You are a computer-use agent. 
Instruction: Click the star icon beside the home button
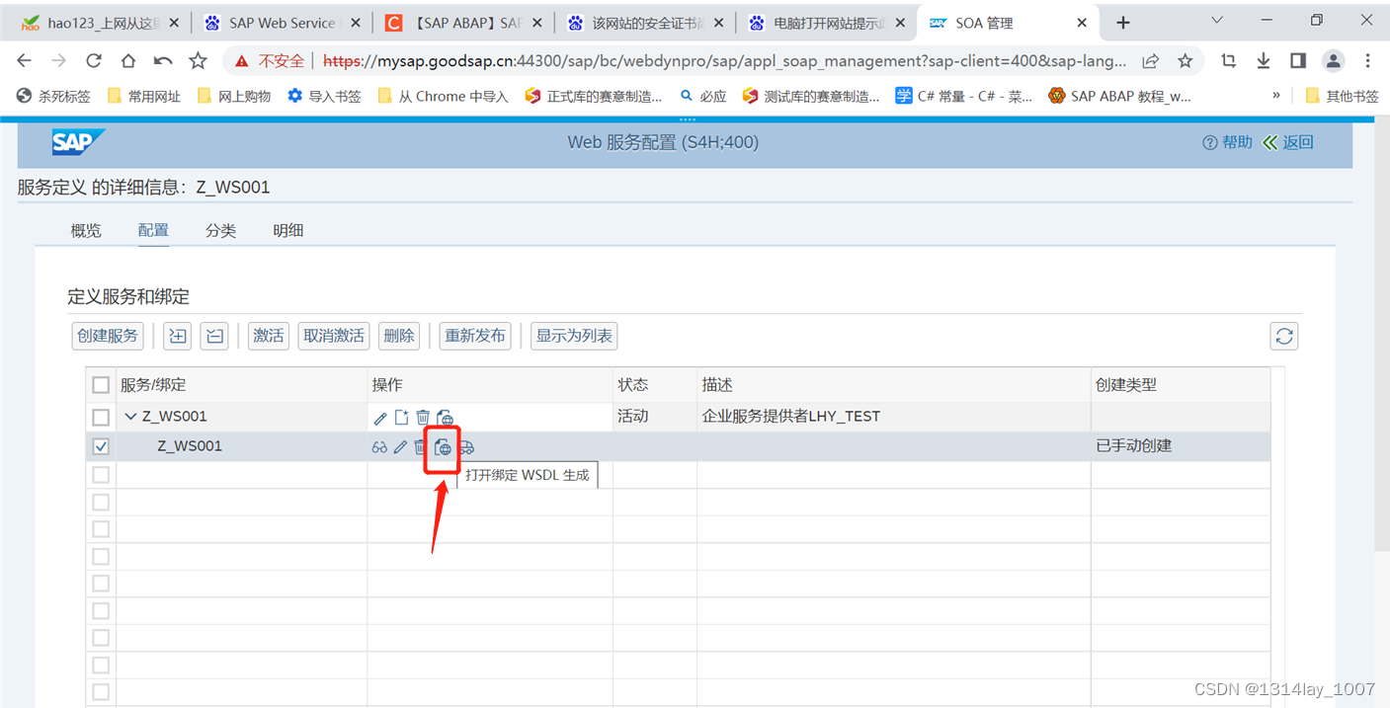click(198, 61)
